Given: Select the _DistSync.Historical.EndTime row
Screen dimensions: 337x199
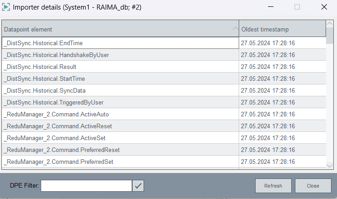Looking at the screenshot, I should click(120, 43).
